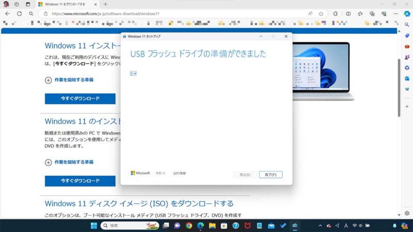Click the lower 今すぐダウンロード button

(80, 181)
